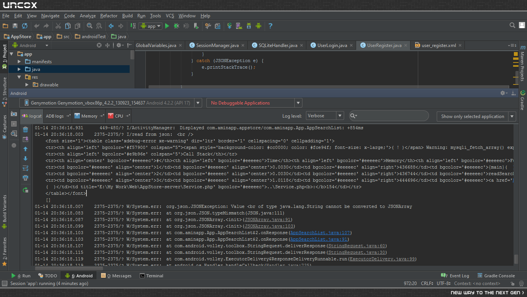Toggle tool window bars via corner icon
The image size is (527, 297).
click(5, 283)
